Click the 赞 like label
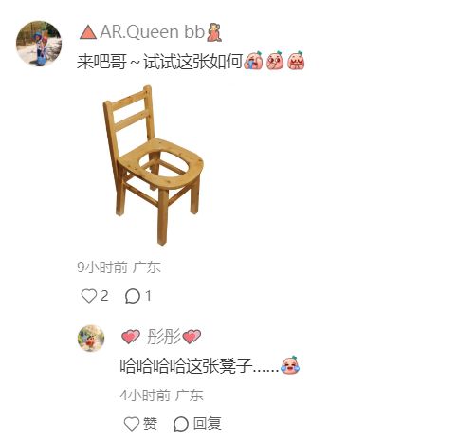457x443 pixels. coord(150,424)
